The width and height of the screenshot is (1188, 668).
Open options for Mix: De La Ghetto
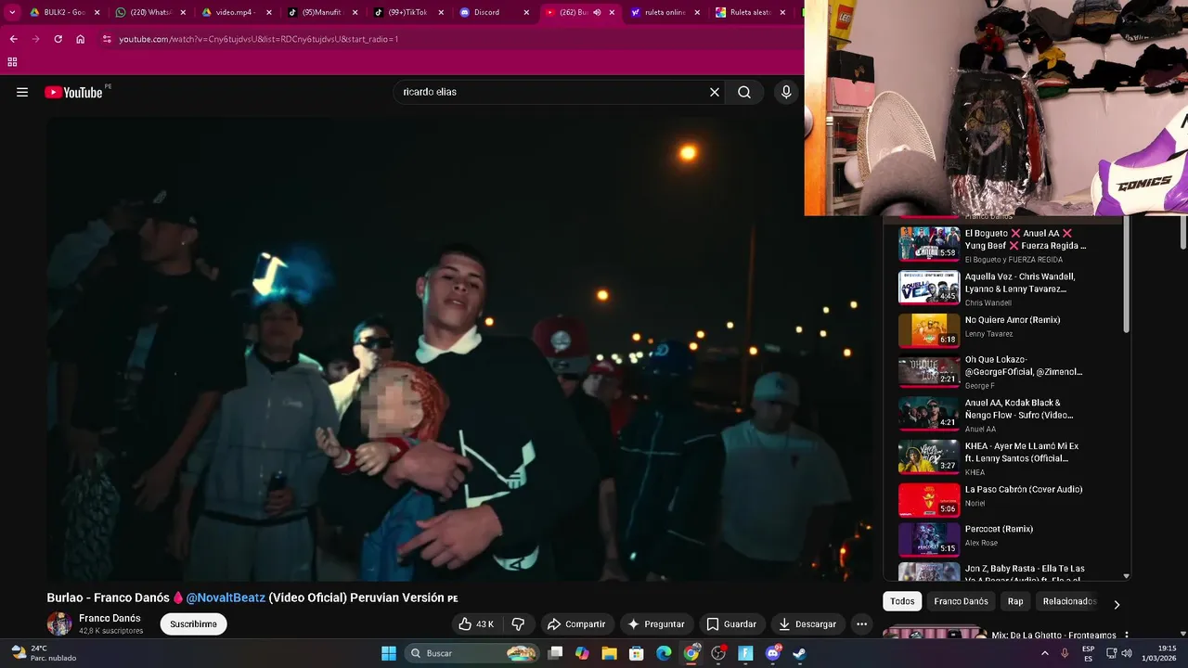click(1127, 636)
